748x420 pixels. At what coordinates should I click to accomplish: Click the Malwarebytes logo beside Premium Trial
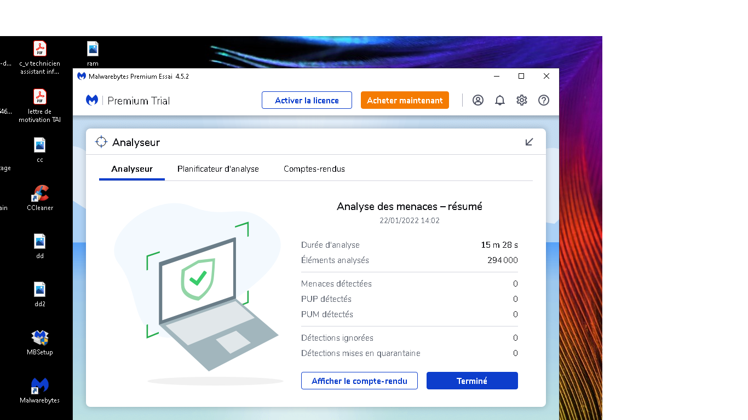[x=92, y=100]
